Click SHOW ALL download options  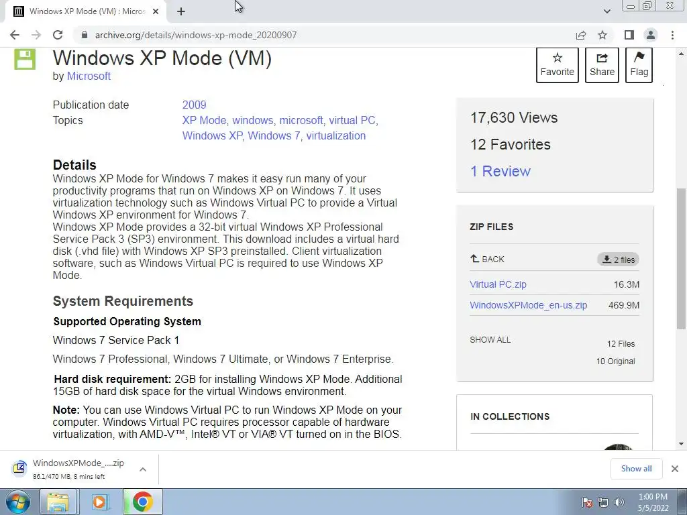pyautogui.click(x=490, y=340)
